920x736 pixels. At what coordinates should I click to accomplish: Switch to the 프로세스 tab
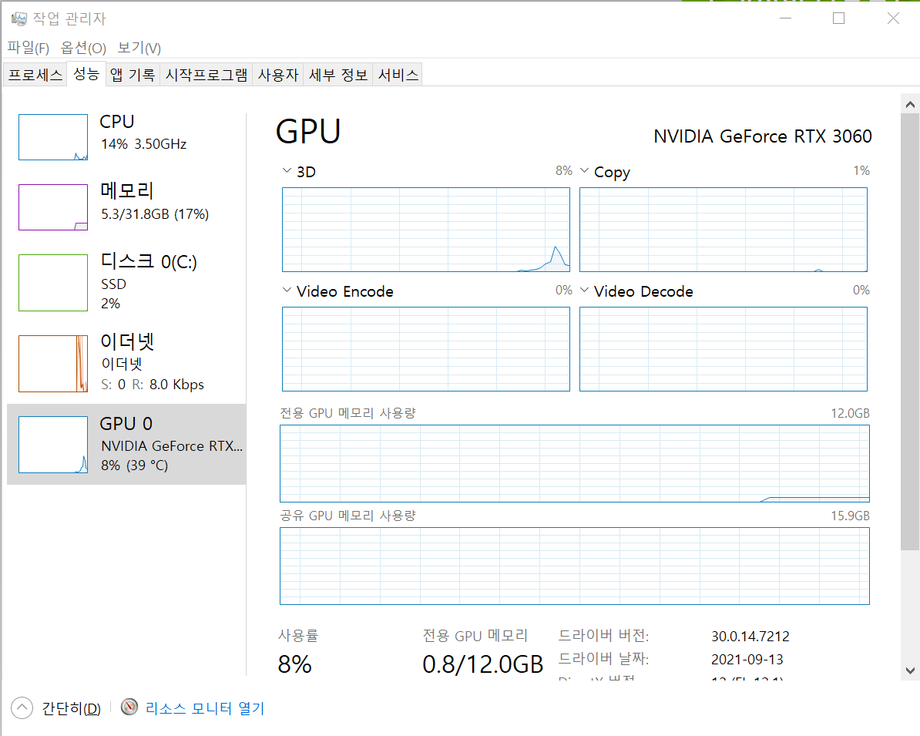click(x=35, y=75)
